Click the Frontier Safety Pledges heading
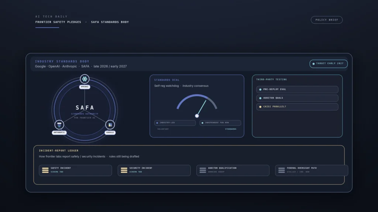This screenshot has height=212, width=378. (58, 22)
